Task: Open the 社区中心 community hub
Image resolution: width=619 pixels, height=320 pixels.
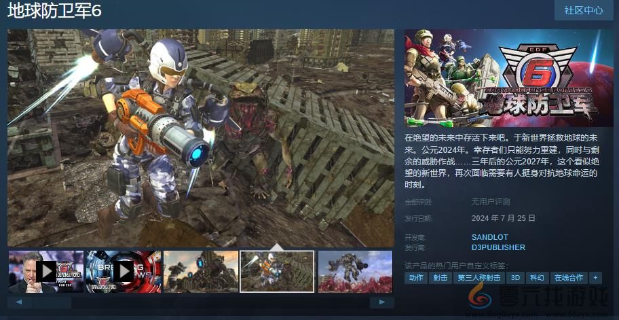Action: pos(583,10)
